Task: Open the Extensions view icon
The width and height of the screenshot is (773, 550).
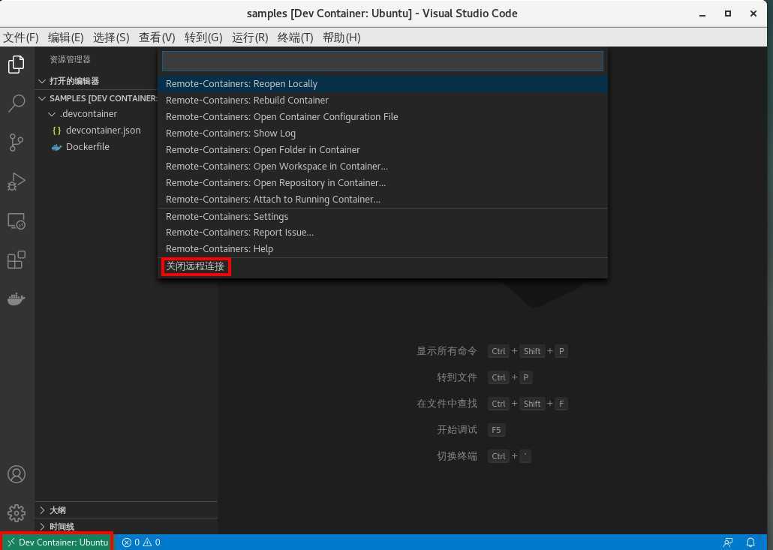Action: 17,260
